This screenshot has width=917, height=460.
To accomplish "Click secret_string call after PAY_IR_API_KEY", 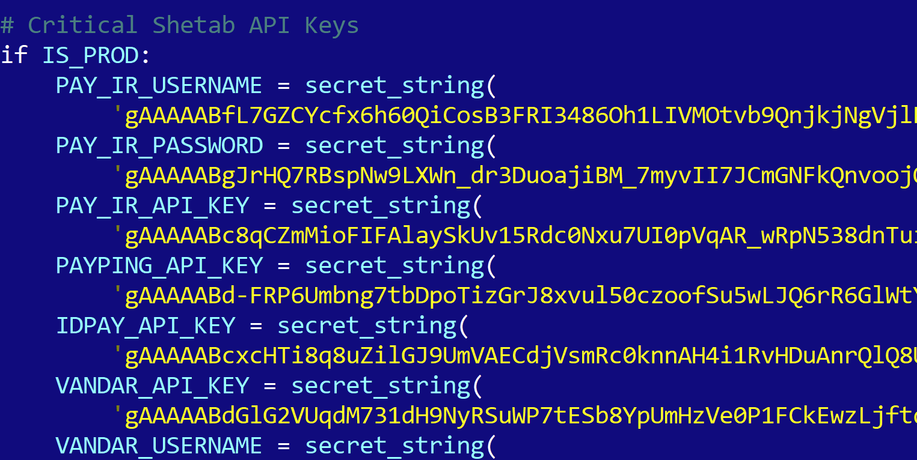I will (x=381, y=205).
